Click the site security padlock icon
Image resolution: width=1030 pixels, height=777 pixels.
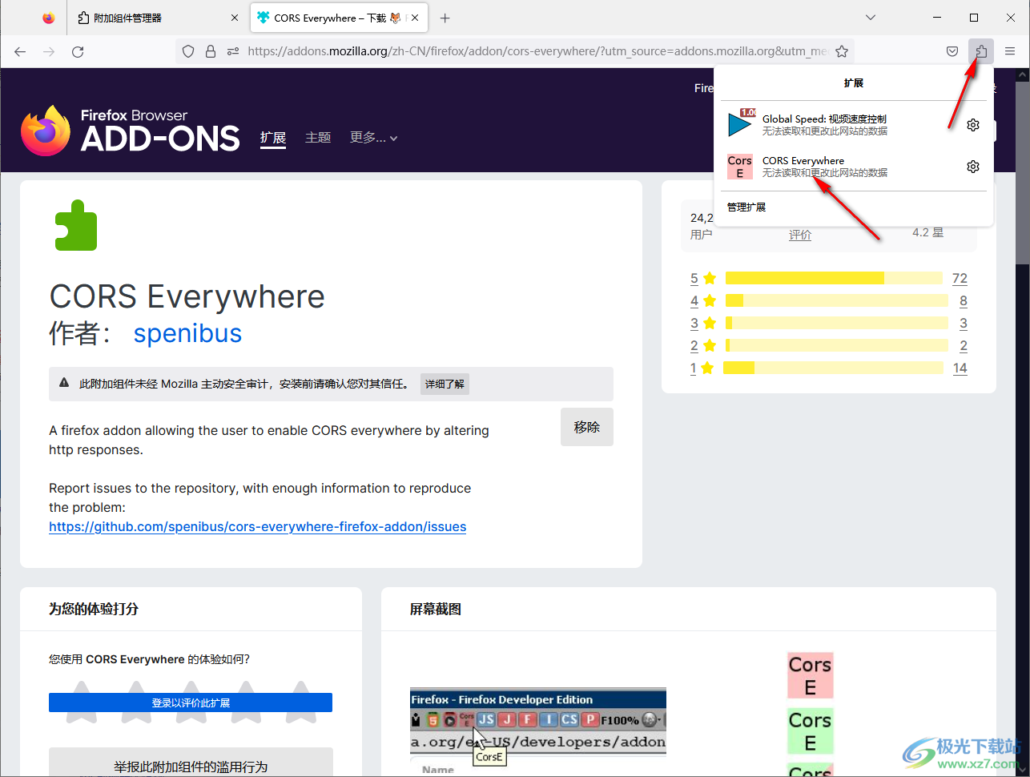coord(211,51)
